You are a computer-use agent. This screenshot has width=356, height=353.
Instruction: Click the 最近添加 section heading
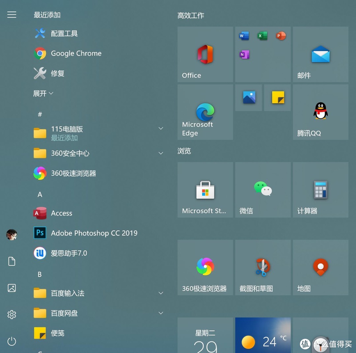click(47, 15)
